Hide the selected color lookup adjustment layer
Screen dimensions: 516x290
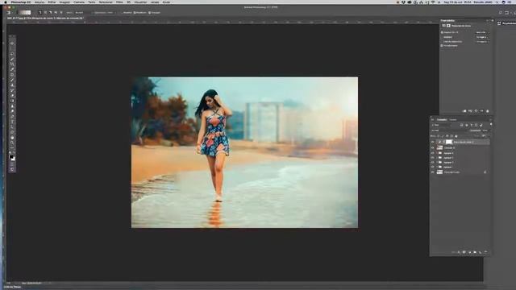click(x=432, y=142)
